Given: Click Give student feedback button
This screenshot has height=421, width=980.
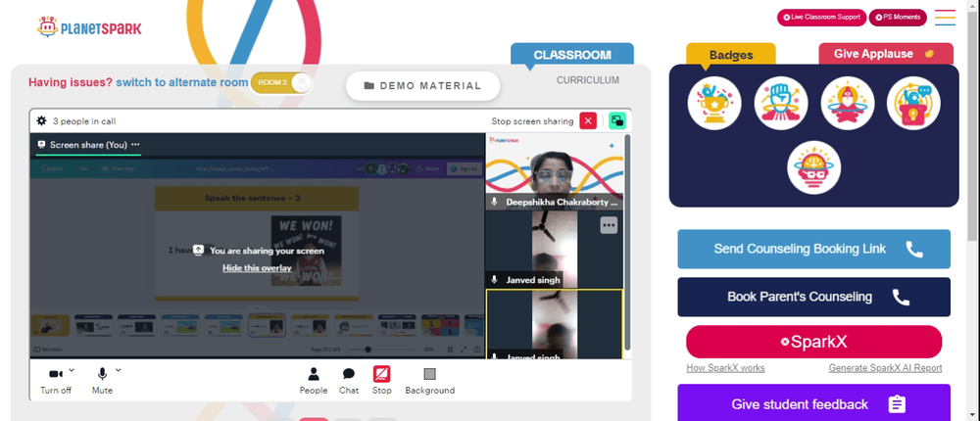Looking at the screenshot, I should [x=813, y=404].
